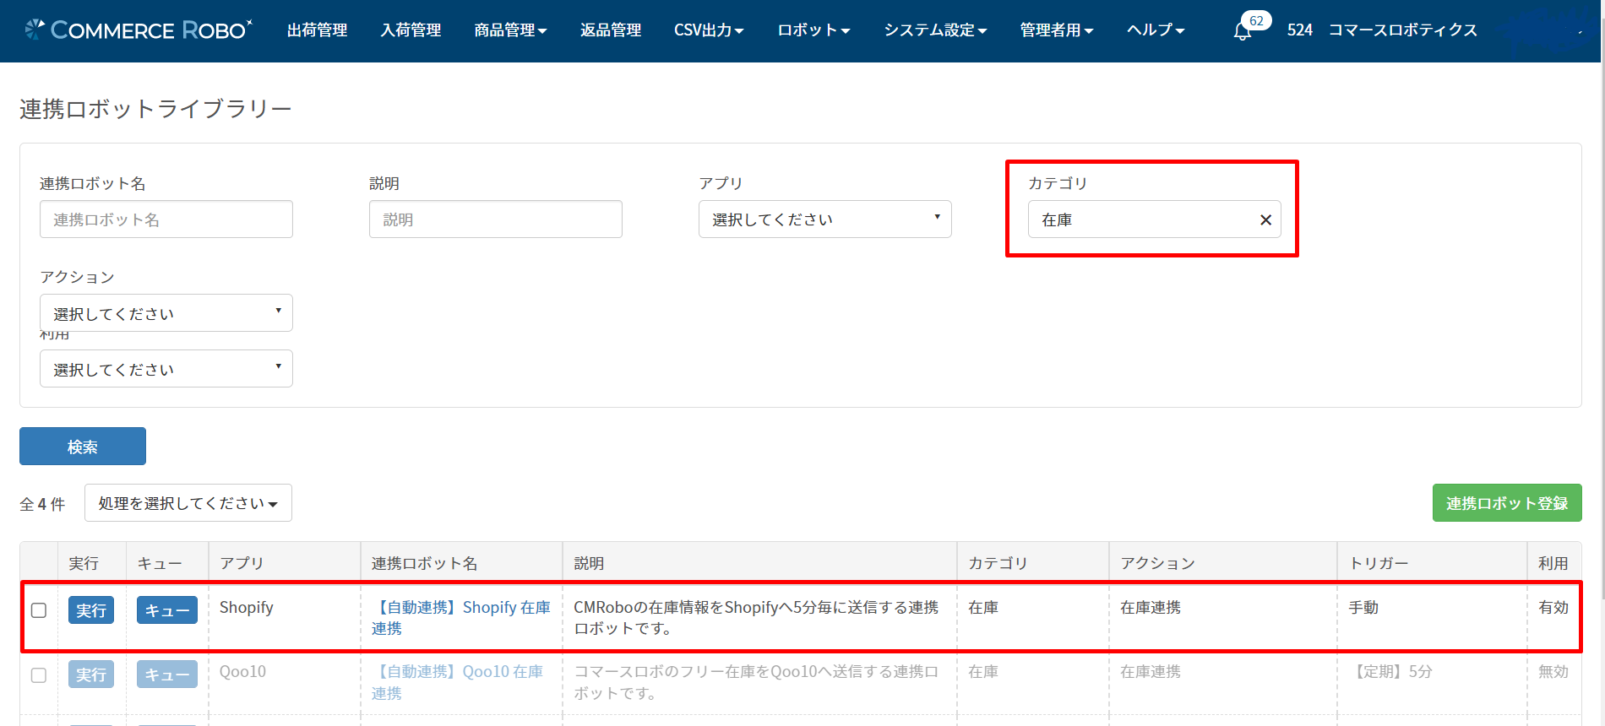Open the 利用 dropdown
Screen dimensions: 1605x726
[x=166, y=369]
